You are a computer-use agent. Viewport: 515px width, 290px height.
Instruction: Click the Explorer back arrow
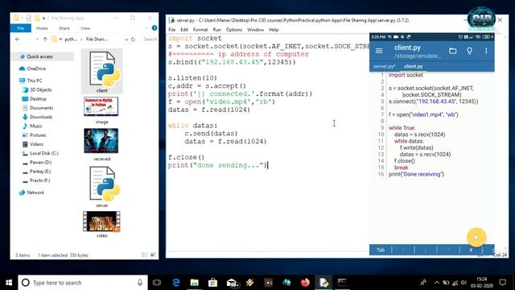coord(18,39)
